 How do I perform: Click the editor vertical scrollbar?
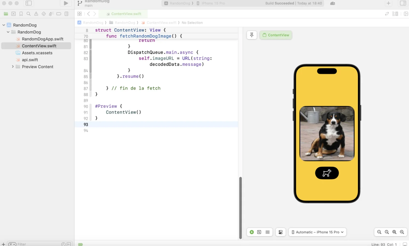click(x=241, y=208)
